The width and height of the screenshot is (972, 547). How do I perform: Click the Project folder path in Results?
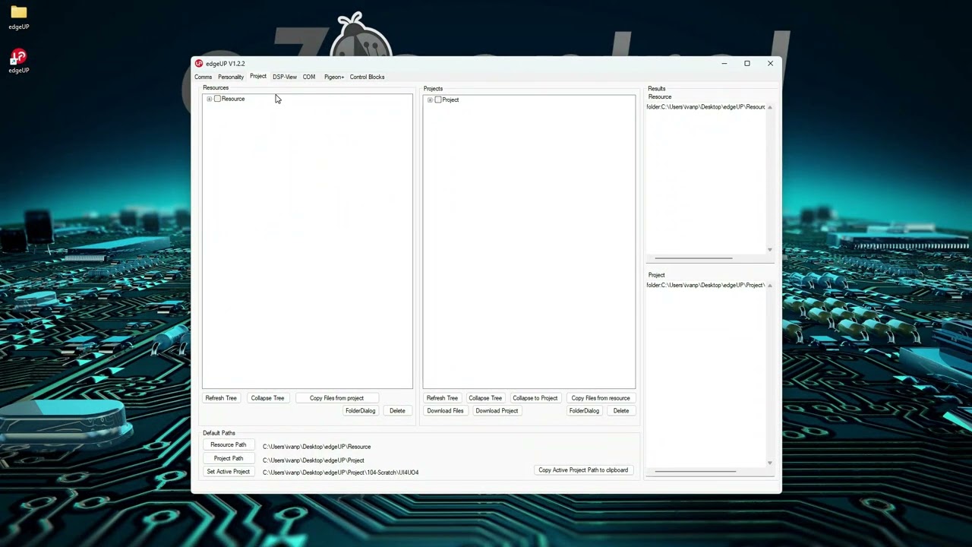coord(705,286)
